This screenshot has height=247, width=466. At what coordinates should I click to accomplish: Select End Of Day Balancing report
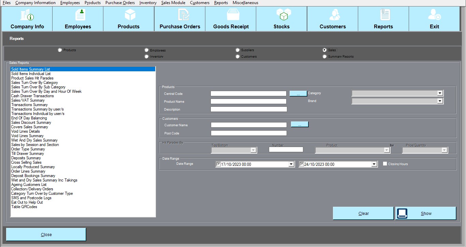(x=29, y=118)
